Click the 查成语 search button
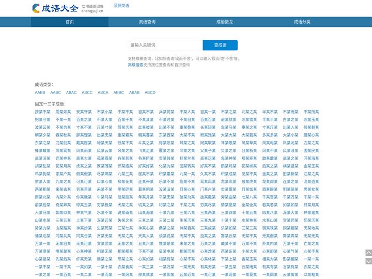This screenshot has width=372, height=279. (220, 45)
